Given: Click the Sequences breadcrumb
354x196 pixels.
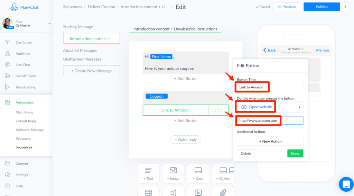Looking at the screenshot, I should tap(72, 7).
